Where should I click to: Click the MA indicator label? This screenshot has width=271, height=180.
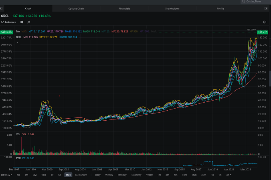18,31
